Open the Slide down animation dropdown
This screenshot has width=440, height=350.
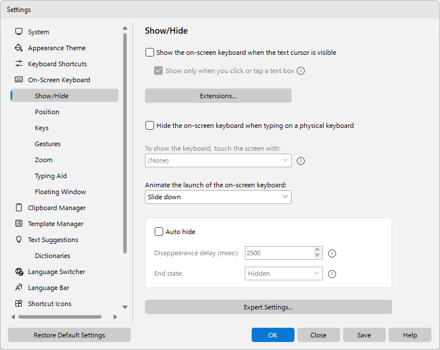tap(218, 197)
